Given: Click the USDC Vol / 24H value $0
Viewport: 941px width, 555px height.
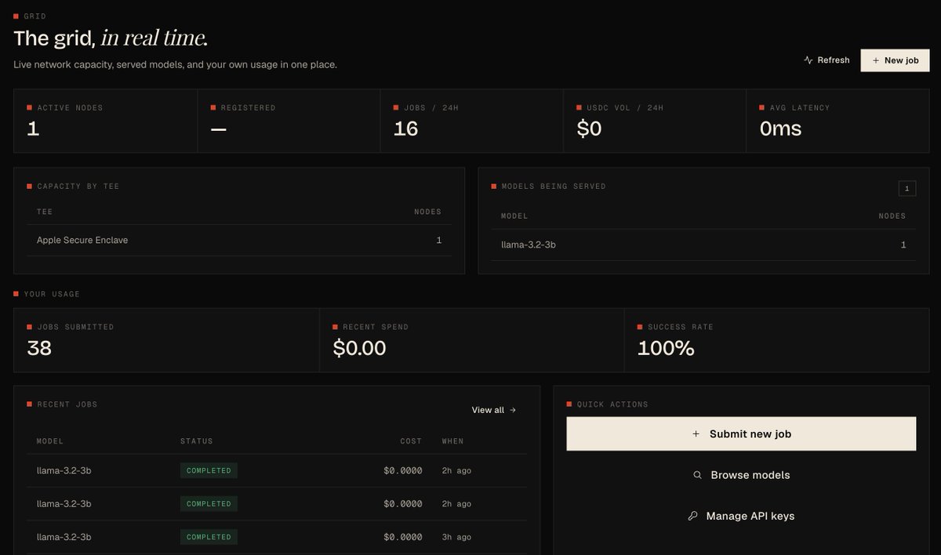Looking at the screenshot, I should [589, 129].
